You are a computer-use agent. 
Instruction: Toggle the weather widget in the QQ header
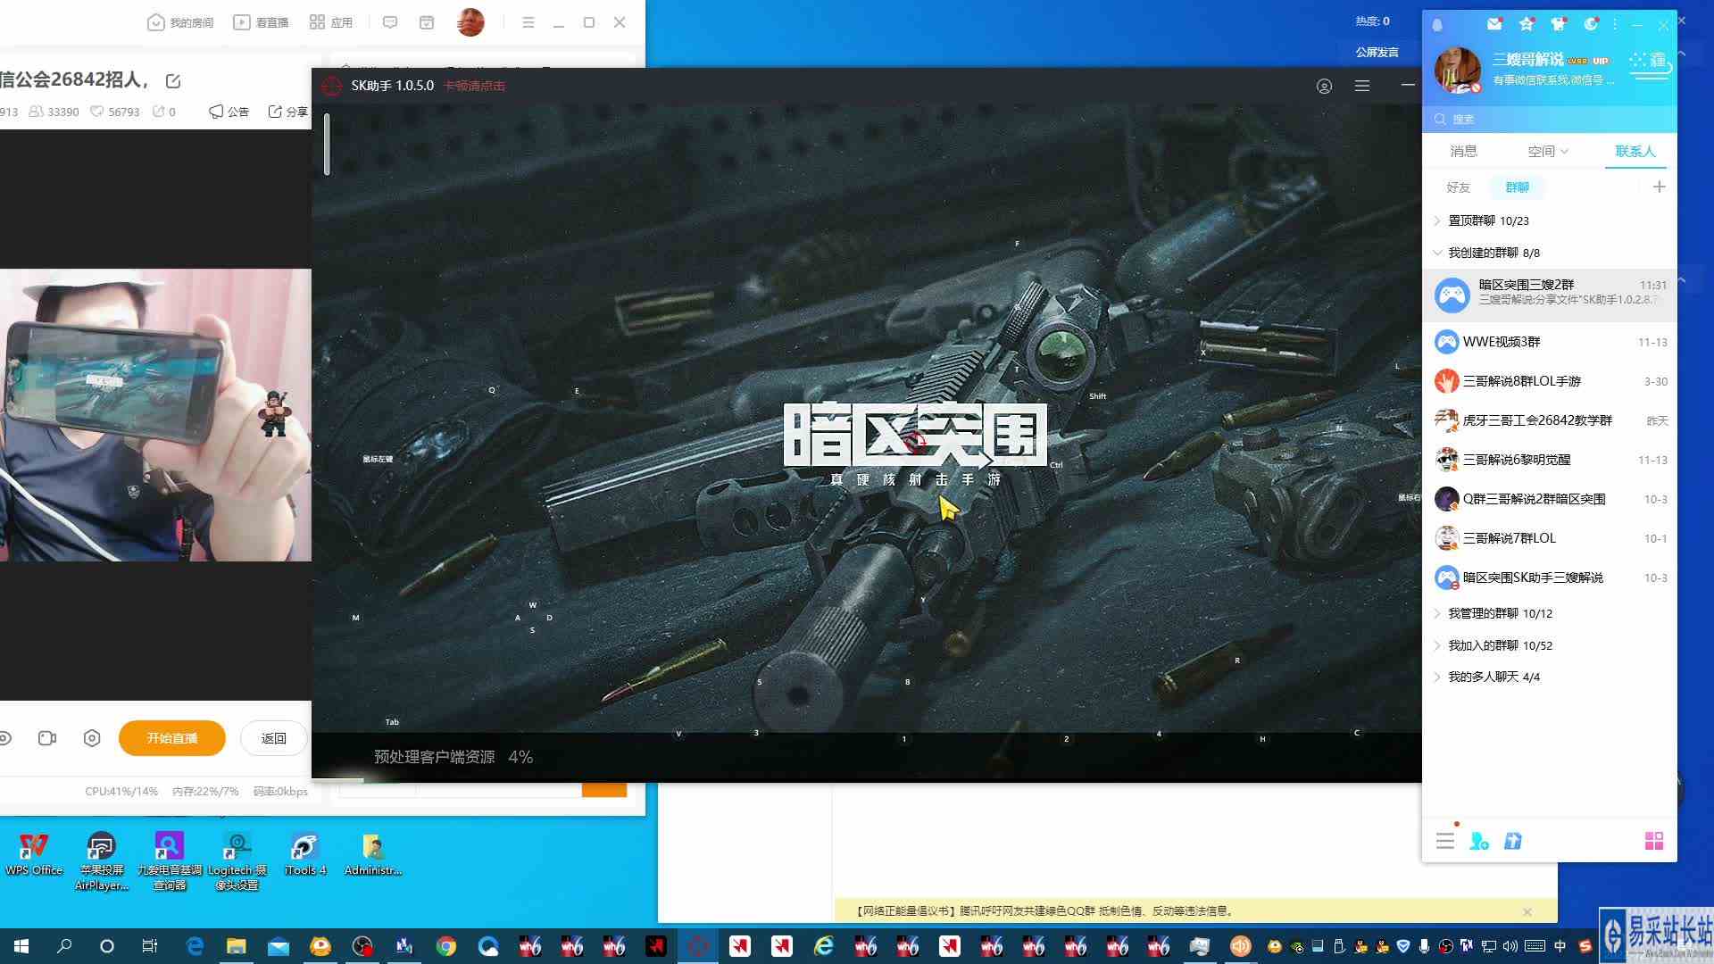pyautogui.click(x=1648, y=62)
